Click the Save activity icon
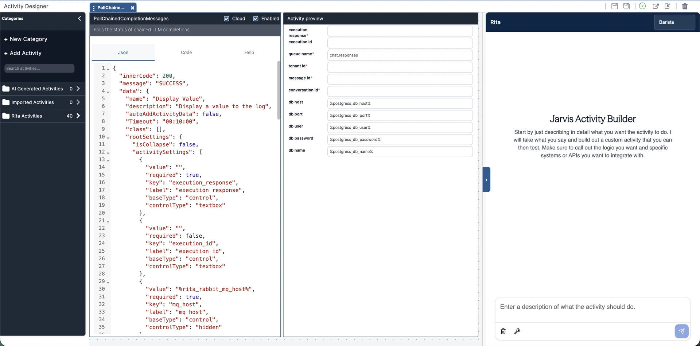Image resolution: width=700 pixels, height=346 pixels. coord(614,6)
